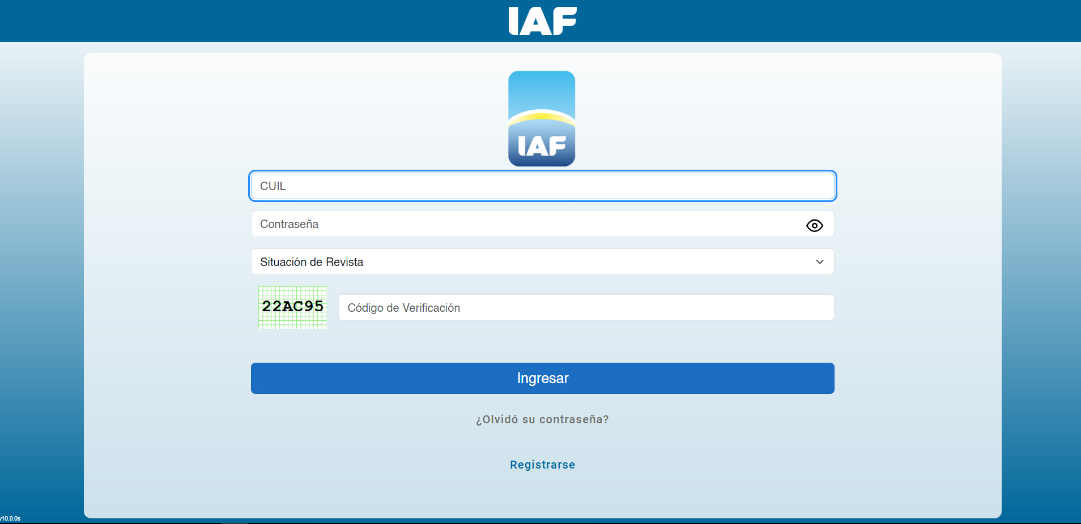
Task: Go to Registrarse to sign up
Action: click(x=542, y=465)
